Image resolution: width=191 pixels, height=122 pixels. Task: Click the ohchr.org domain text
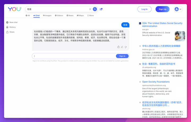point(146,109)
